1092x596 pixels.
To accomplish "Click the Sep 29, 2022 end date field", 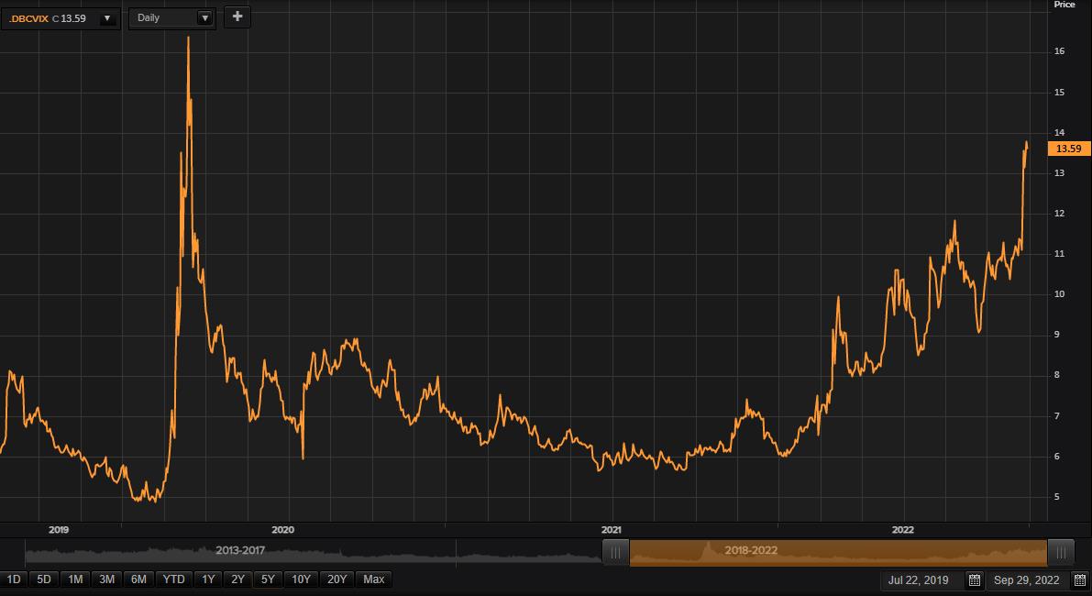I will (1026, 579).
